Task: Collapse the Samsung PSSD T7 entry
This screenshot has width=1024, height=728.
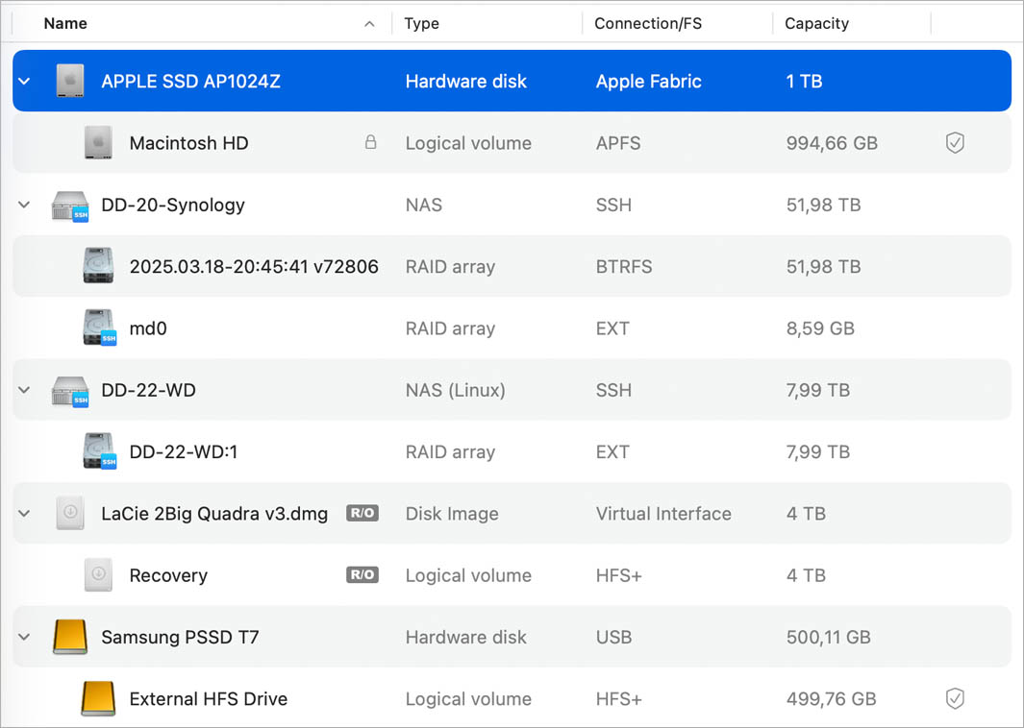Action: 23,637
